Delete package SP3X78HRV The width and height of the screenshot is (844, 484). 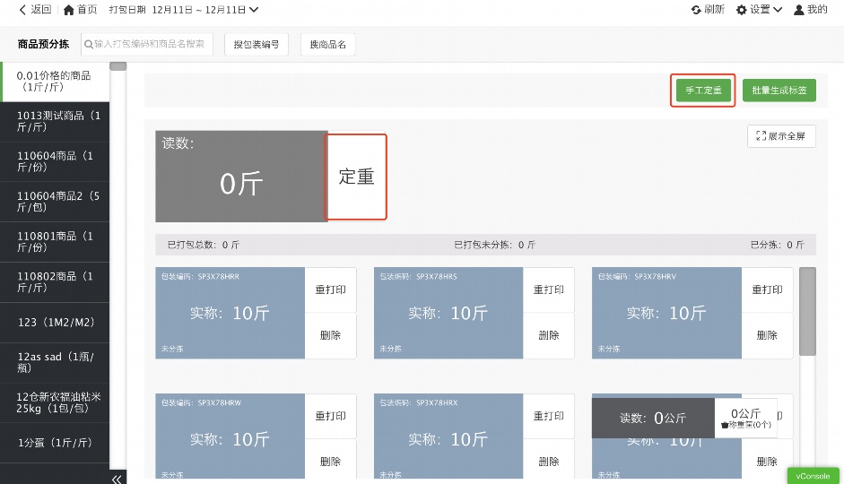(x=767, y=335)
